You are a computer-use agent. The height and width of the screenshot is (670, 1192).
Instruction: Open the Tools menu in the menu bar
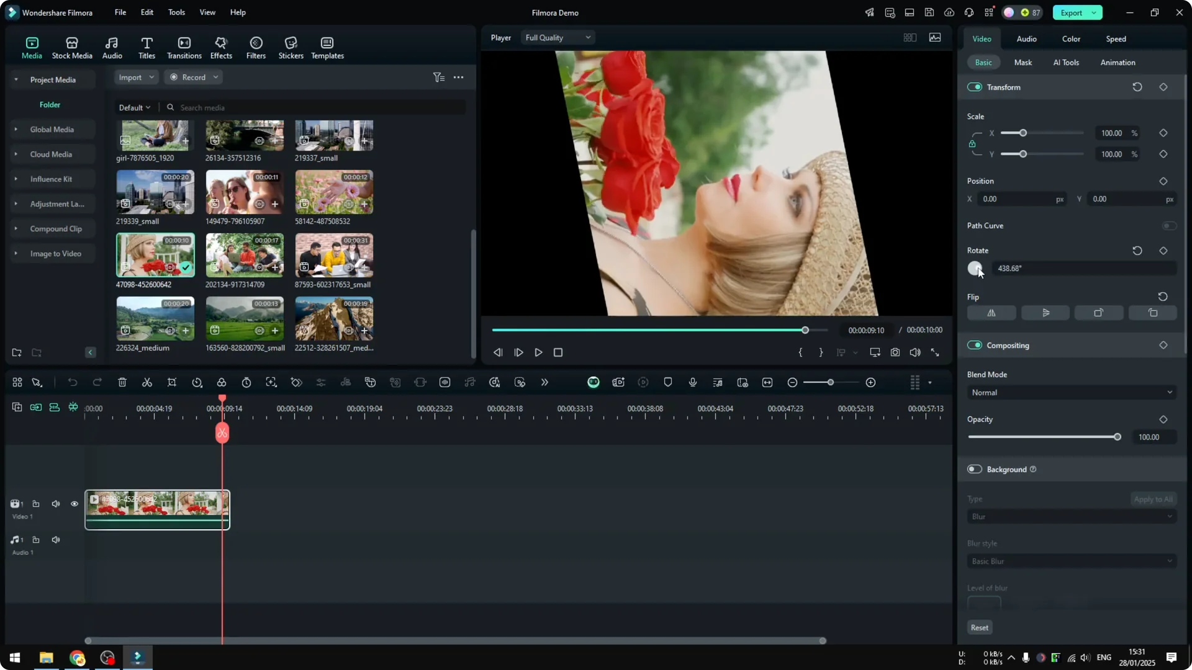coord(176,12)
